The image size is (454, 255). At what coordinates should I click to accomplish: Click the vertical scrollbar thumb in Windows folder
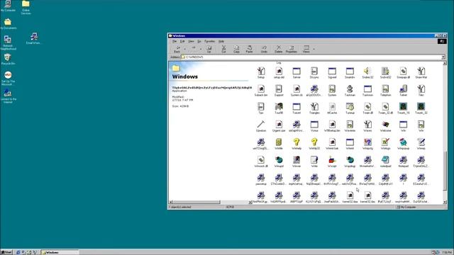pos(445,171)
